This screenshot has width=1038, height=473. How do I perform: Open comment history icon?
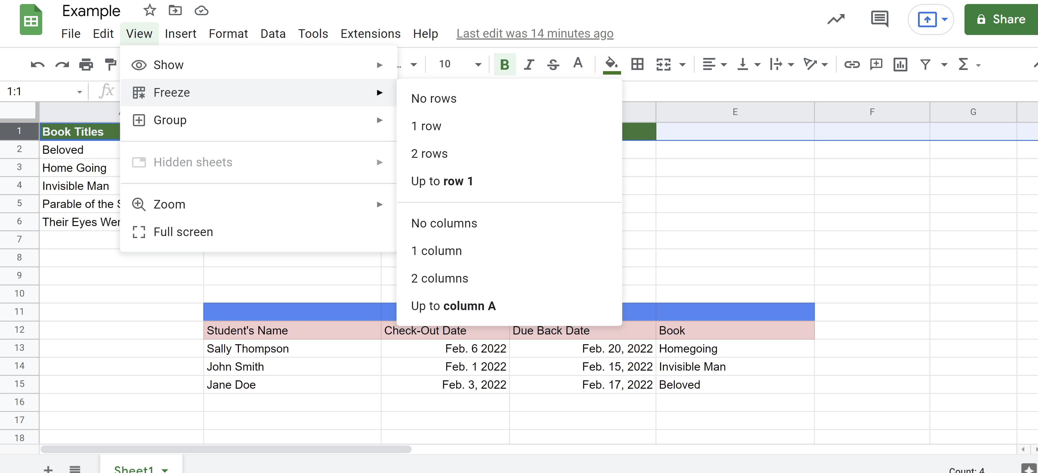[x=879, y=19]
